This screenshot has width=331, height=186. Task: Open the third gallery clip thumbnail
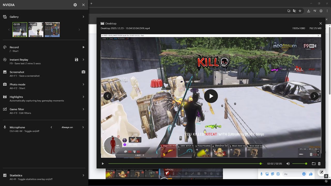click(52, 29)
